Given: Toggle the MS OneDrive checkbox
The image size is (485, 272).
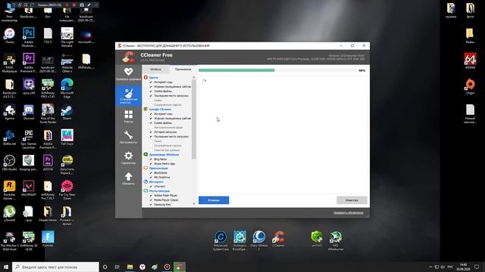Looking at the screenshot, I should pyautogui.click(x=151, y=178).
